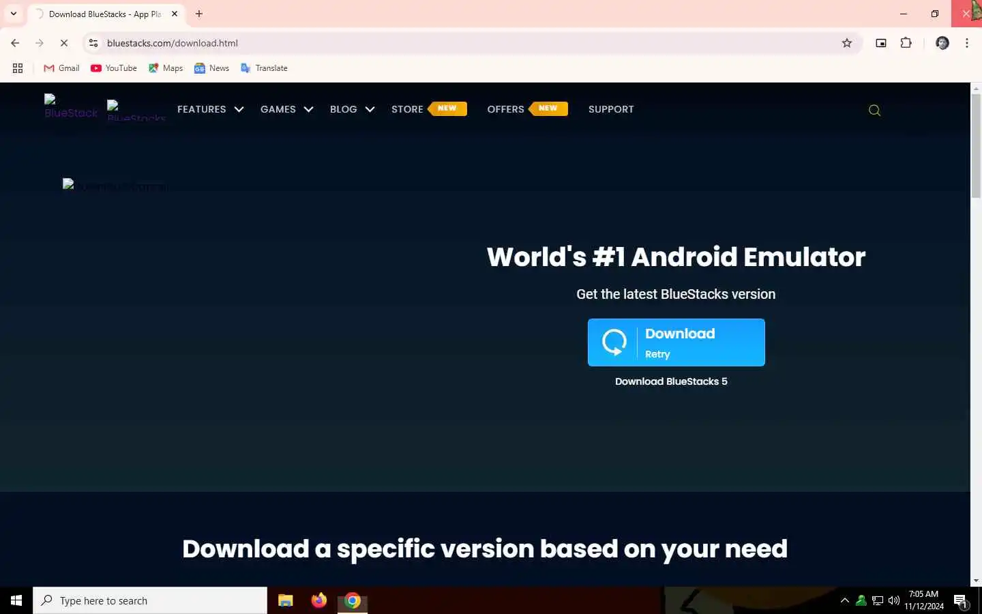982x614 pixels.
Task: Select the Download BlueStacks tab
Action: click(x=105, y=14)
